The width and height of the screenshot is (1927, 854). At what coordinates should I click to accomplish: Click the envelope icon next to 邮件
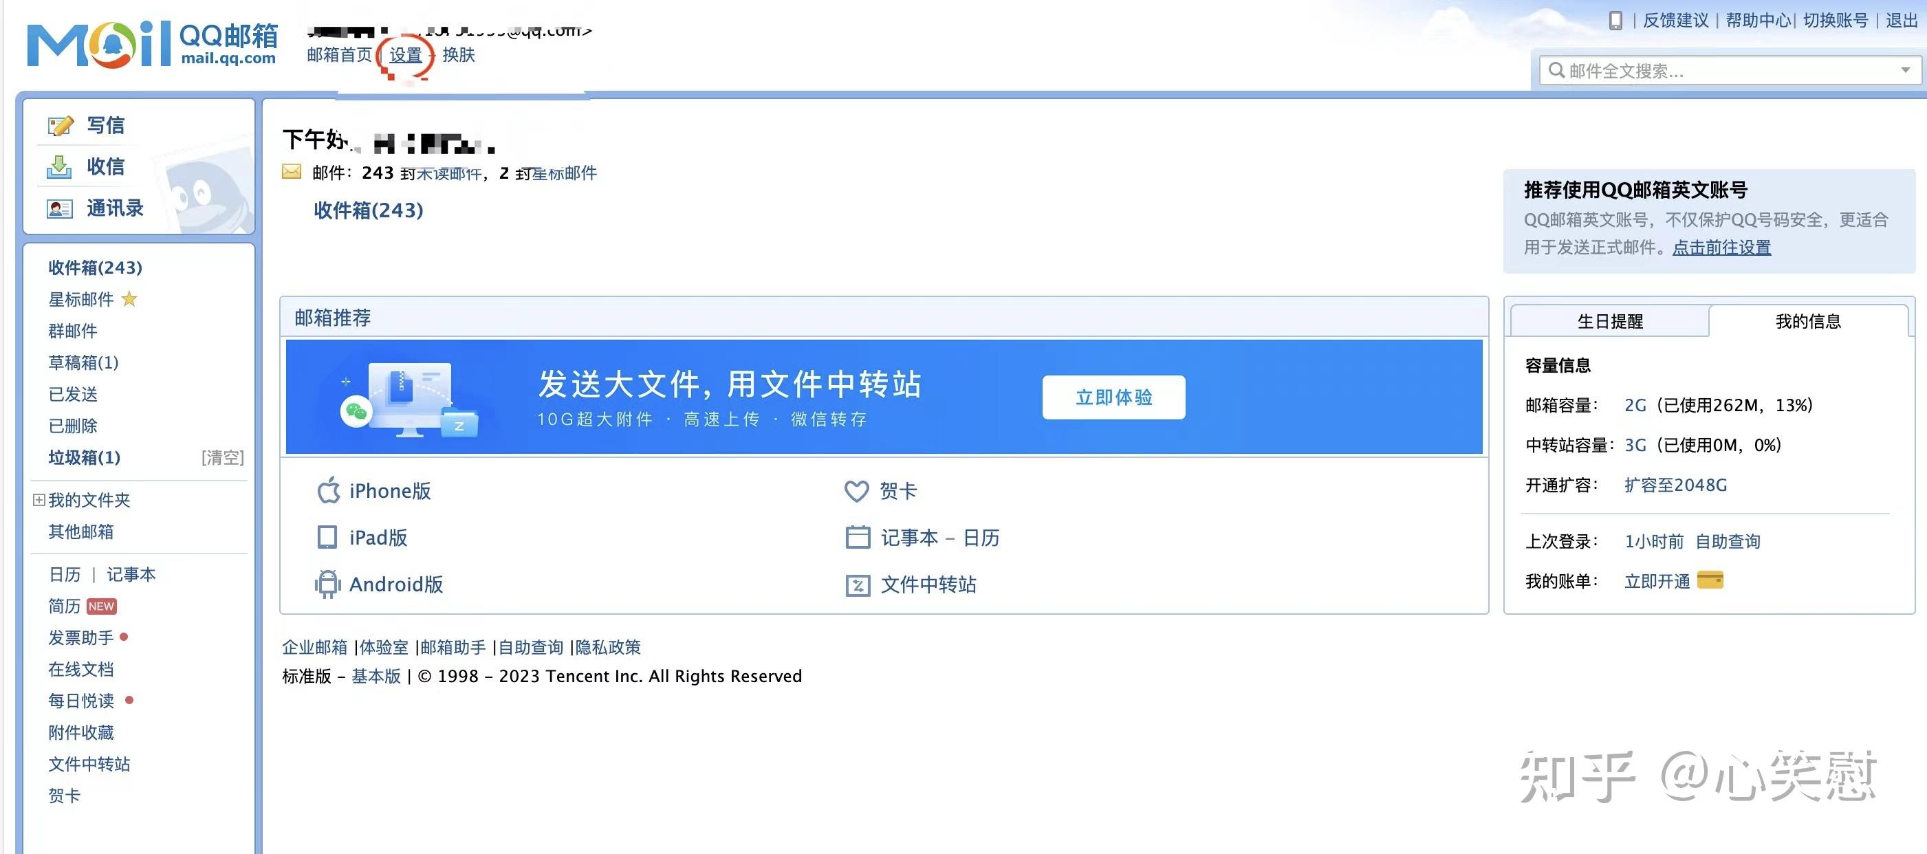[291, 172]
